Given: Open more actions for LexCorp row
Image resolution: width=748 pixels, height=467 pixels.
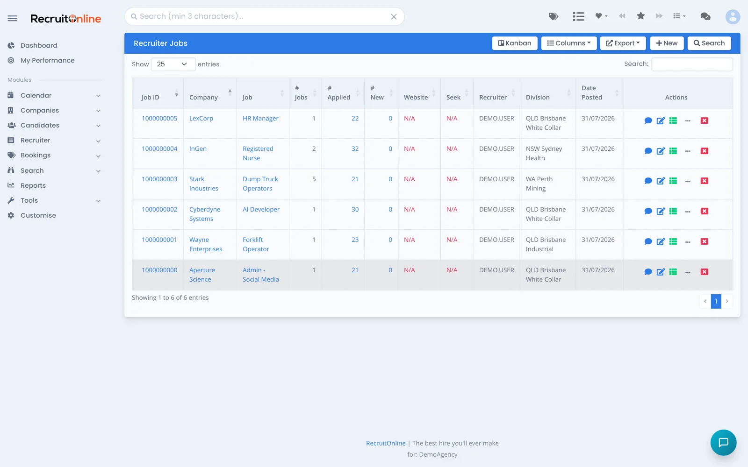Looking at the screenshot, I should point(688,121).
